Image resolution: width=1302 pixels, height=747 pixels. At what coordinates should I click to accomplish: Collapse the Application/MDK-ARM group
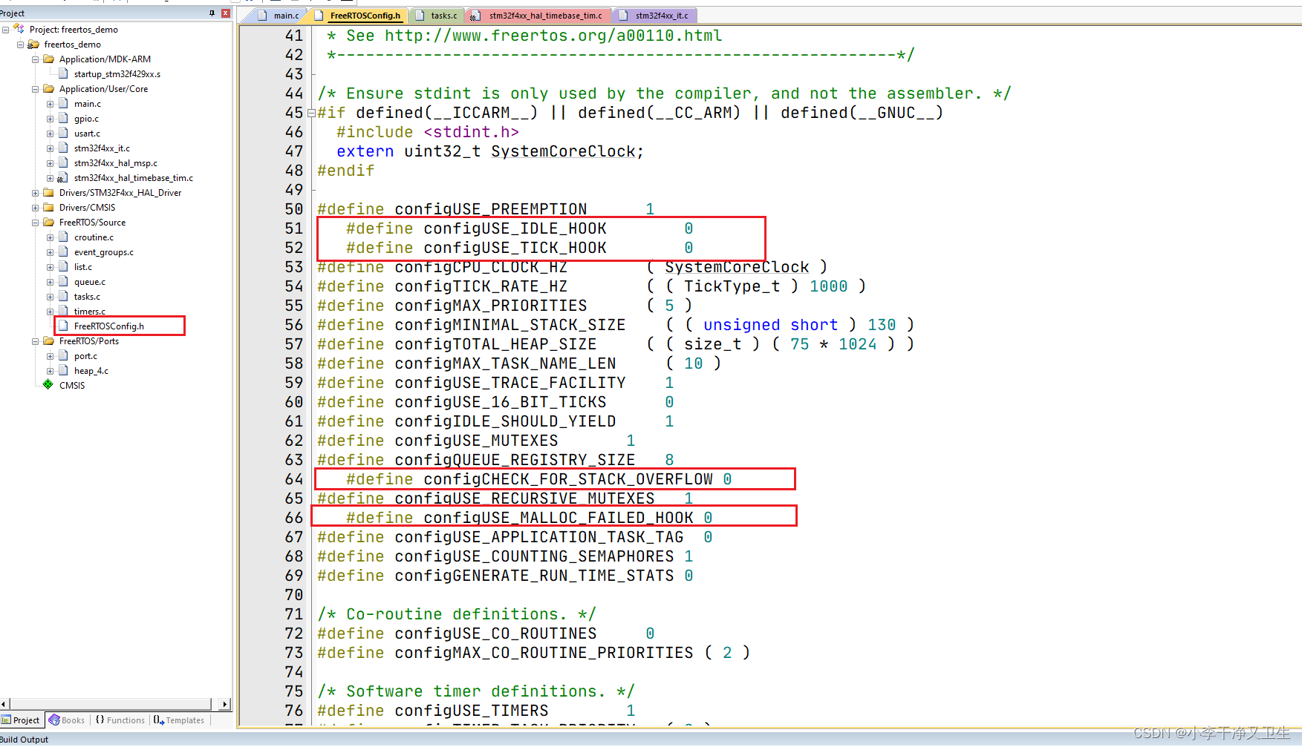pos(35,59)
